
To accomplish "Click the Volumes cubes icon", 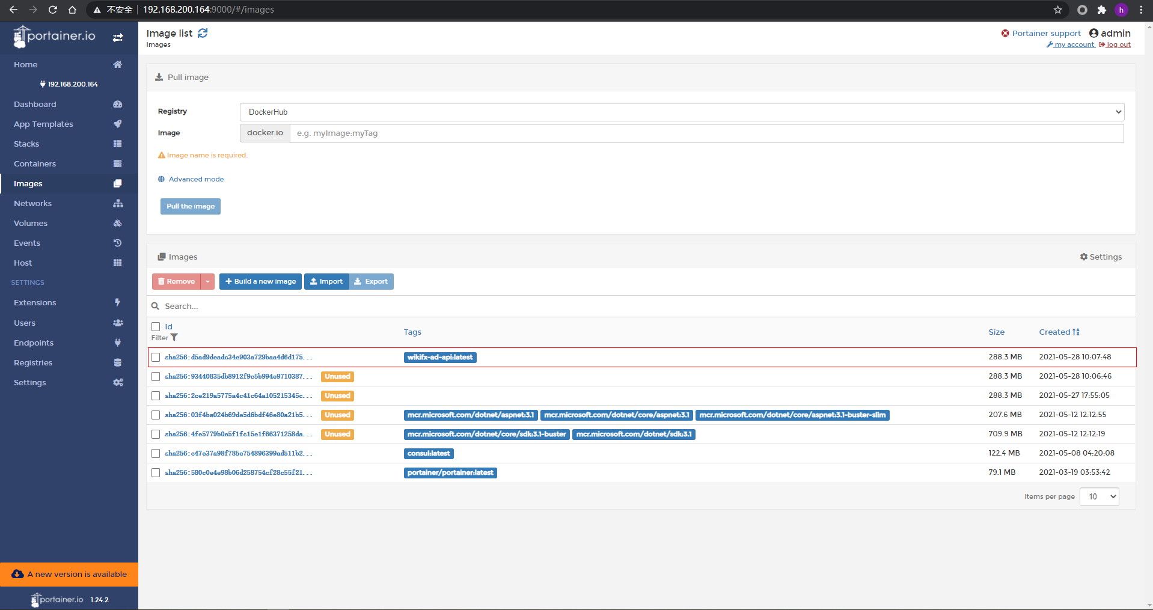I will pyautogui.click(x=118, y=223).
